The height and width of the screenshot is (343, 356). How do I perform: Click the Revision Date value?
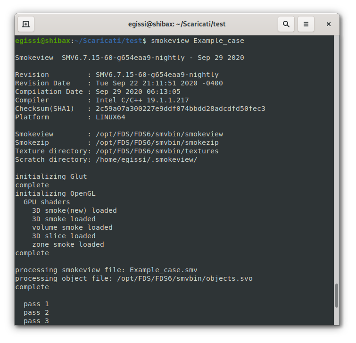pyautogui.click(x=159, y=83)
